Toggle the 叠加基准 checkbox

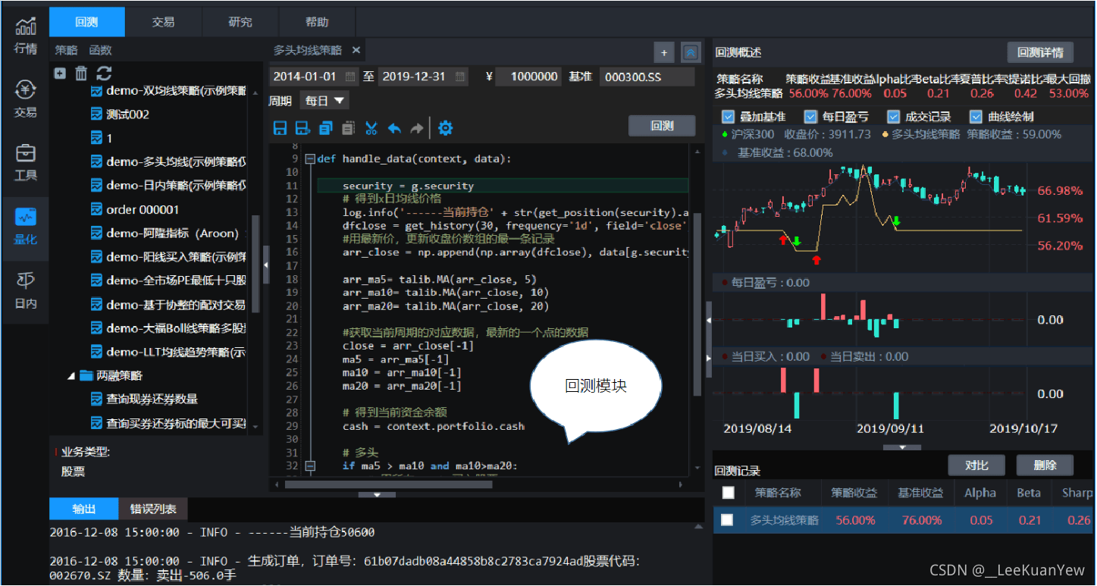[729, 117]
